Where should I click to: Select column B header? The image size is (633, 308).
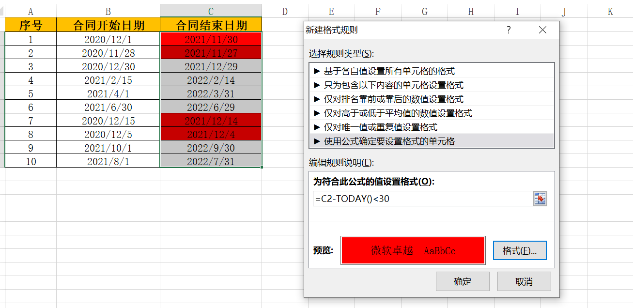point(108,11)
